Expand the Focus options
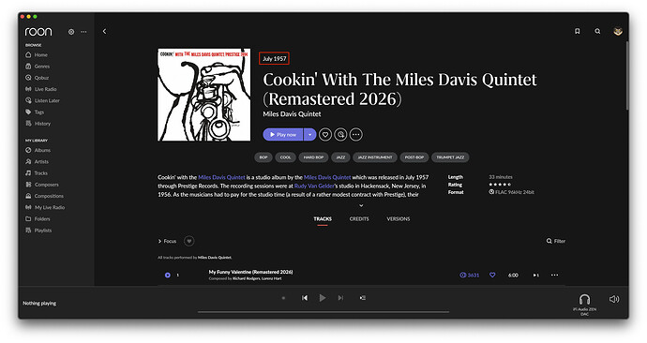This screenshot has height=343, width=647. click(x=167, y=241)
